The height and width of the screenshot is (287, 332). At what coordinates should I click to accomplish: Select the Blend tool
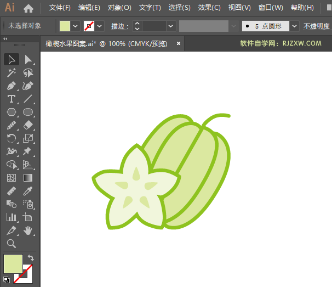tap(12, 204)
